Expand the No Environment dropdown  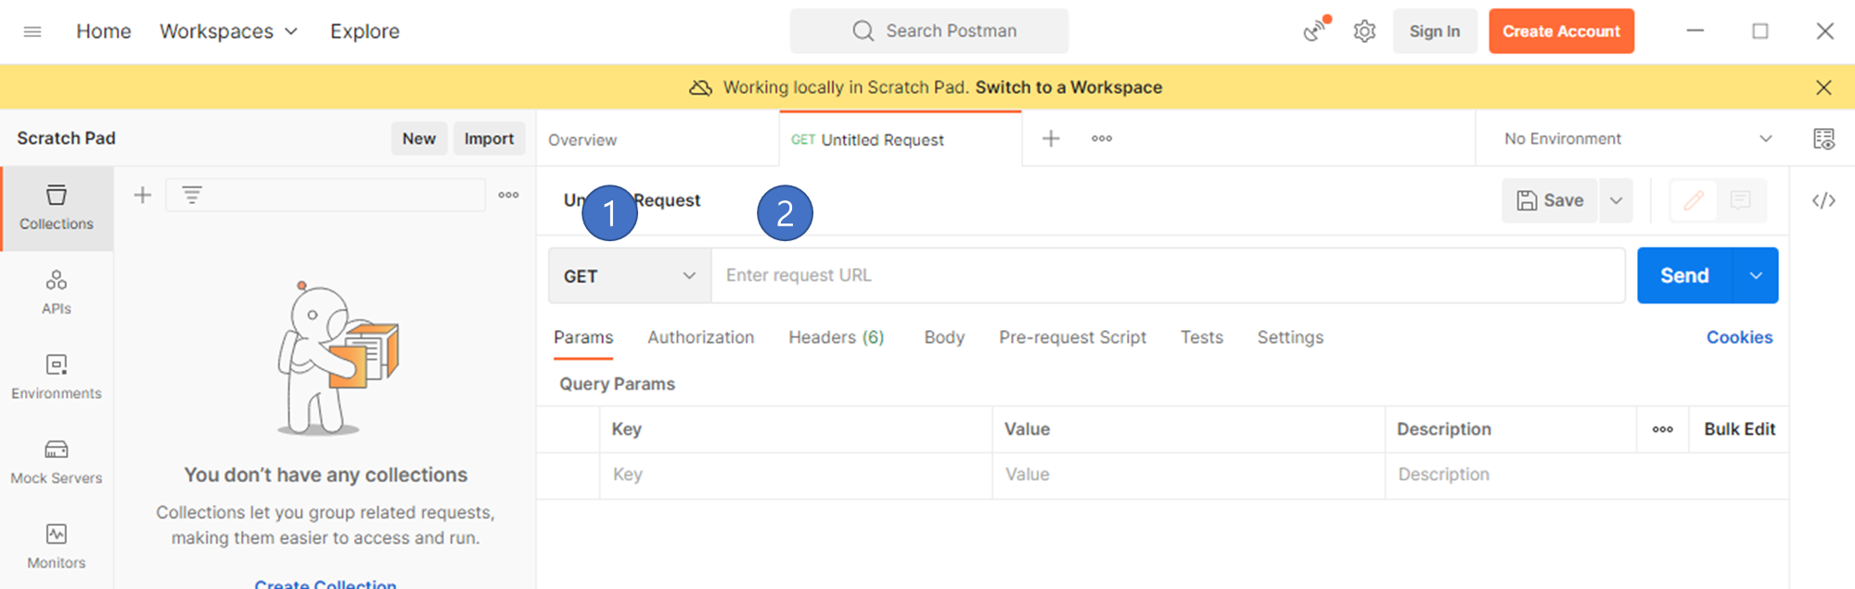(x=1637, y=138)
